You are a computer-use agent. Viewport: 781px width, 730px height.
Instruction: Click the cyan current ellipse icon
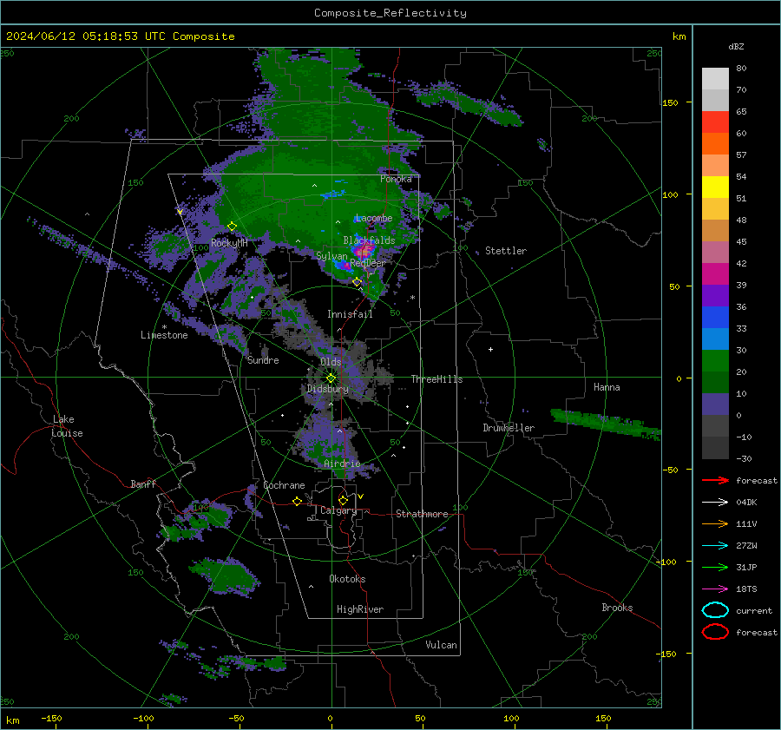pos(715,610)
